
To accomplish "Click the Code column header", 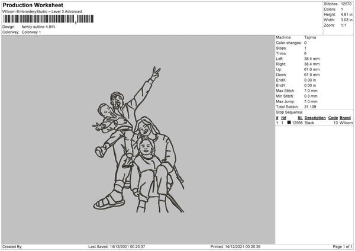I will 333,118.
